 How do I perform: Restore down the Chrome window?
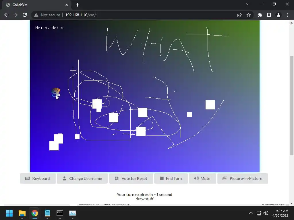point(274,4)
